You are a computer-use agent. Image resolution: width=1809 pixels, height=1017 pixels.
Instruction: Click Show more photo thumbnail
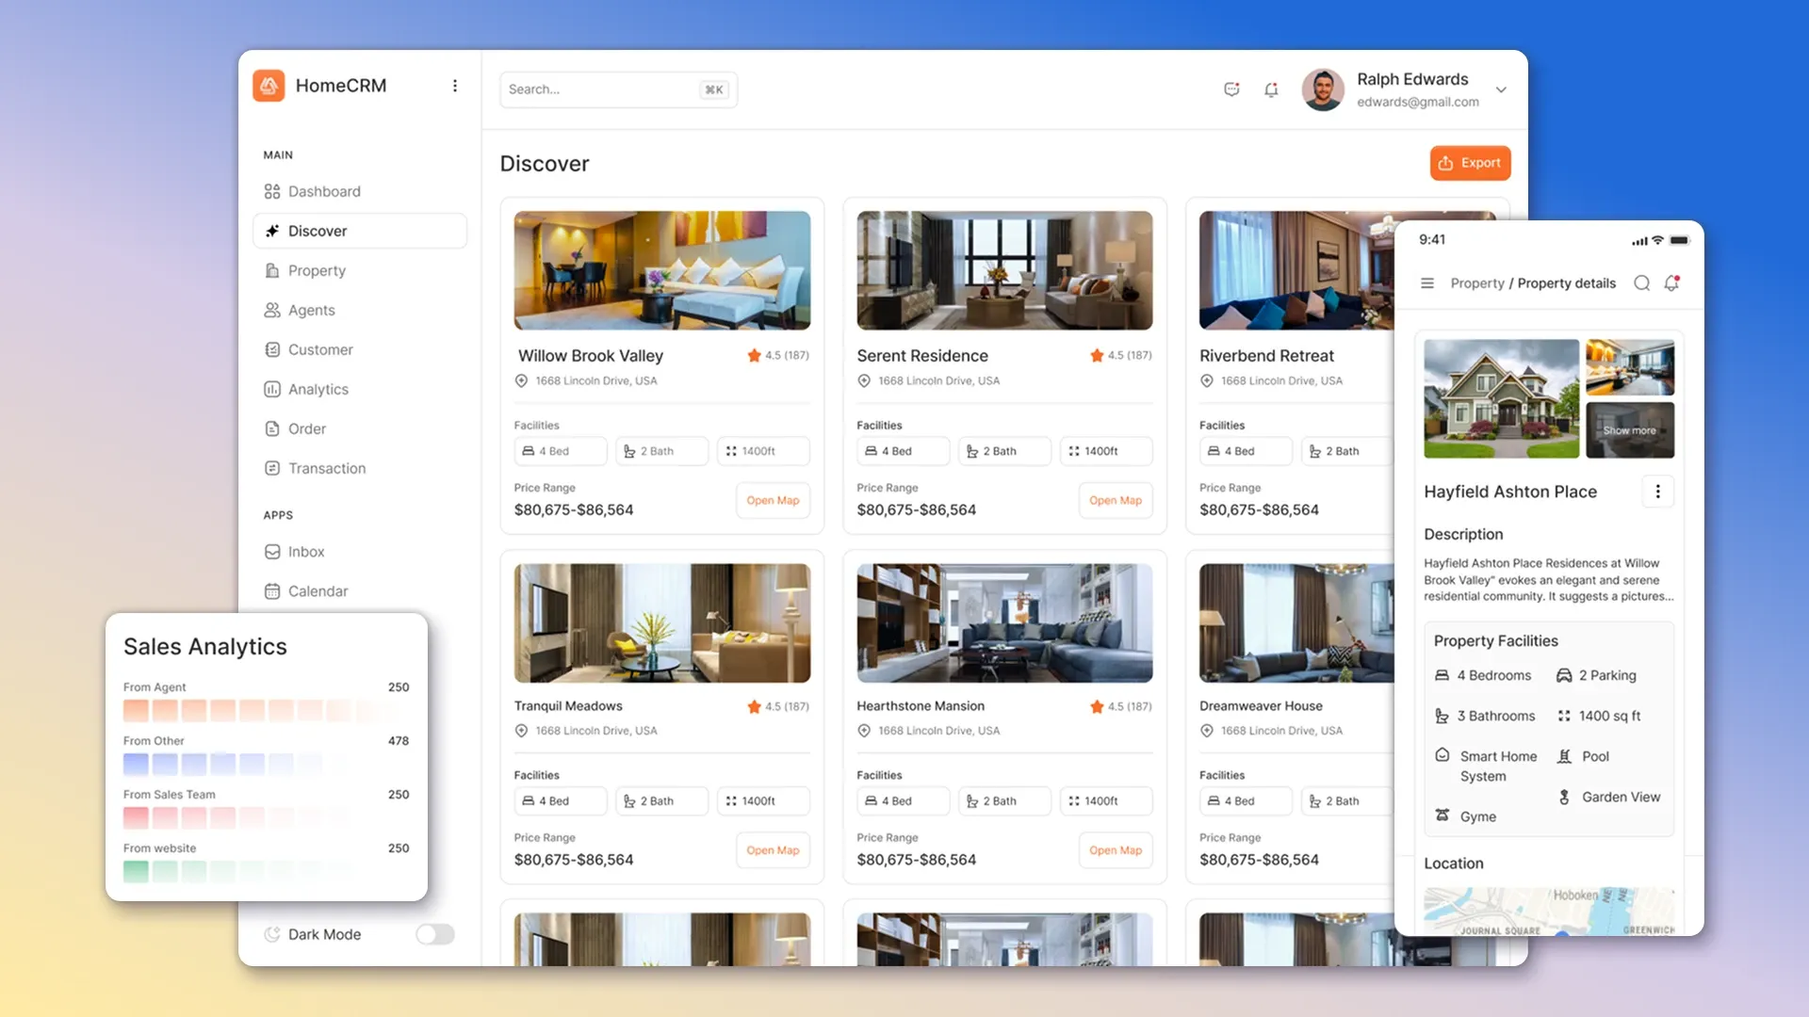click(x=1629, y=430)
